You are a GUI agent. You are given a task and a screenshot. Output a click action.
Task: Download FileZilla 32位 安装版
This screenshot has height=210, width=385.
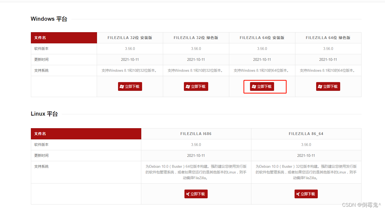coord(130,86)
